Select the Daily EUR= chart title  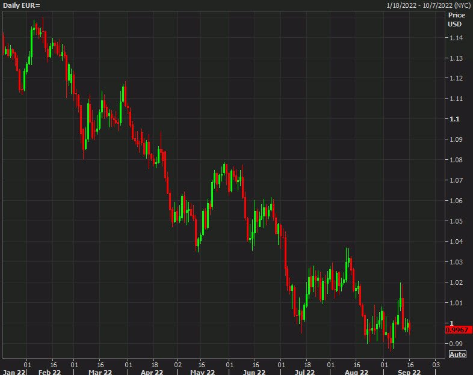tap(22, 5)
